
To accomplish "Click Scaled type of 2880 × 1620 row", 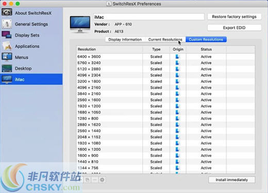I will point(156,125).
